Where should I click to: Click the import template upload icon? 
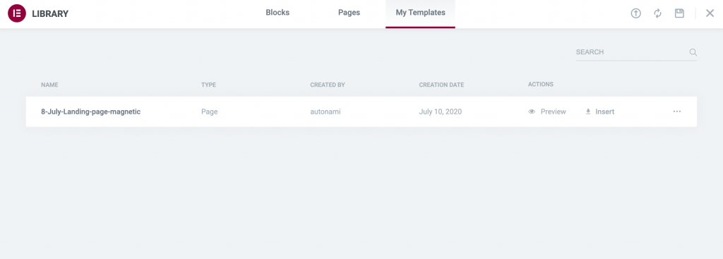pos(636,13)
